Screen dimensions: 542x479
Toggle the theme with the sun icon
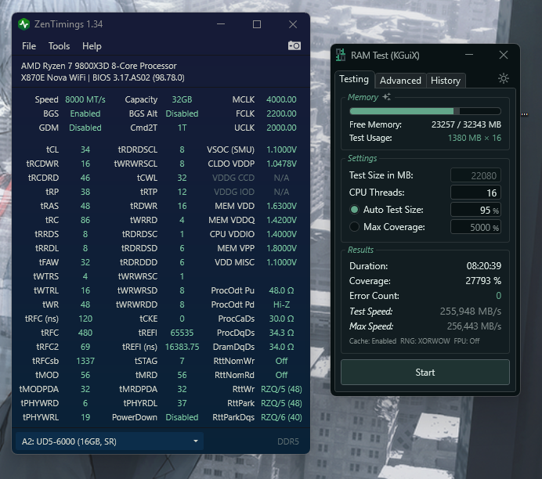tap(504, 78)
